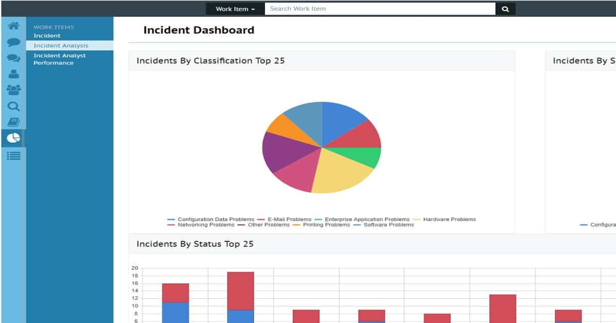The image size is (616, 323).
Task: Open the knowledge book sidebar icon
Action: [x=13, y=122]
